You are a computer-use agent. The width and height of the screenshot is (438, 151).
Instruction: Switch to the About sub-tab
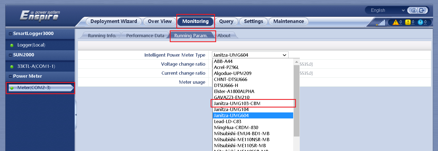point(224,36)
